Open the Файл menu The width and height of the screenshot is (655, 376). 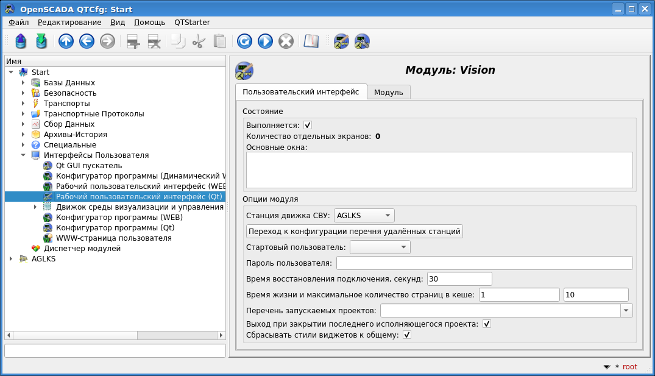pyautogui.click(x=18, y=23)
